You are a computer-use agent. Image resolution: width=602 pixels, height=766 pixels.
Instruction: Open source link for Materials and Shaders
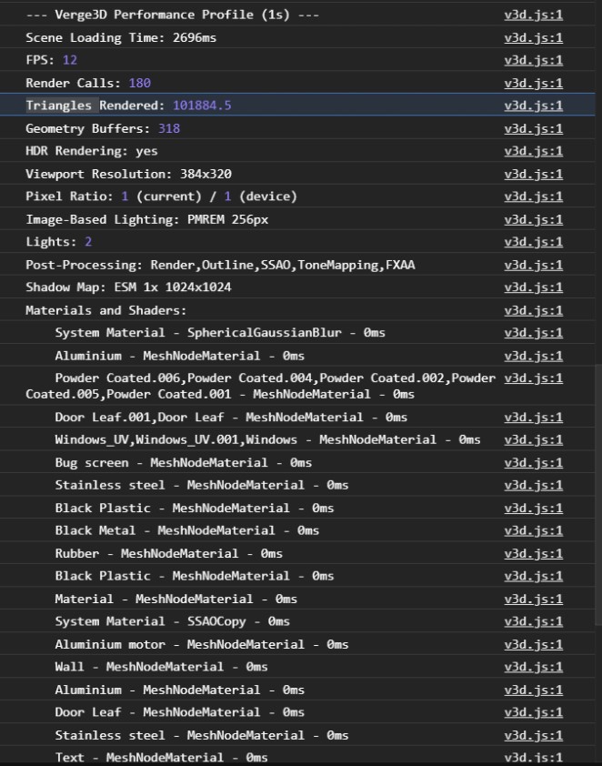point(533,310)
